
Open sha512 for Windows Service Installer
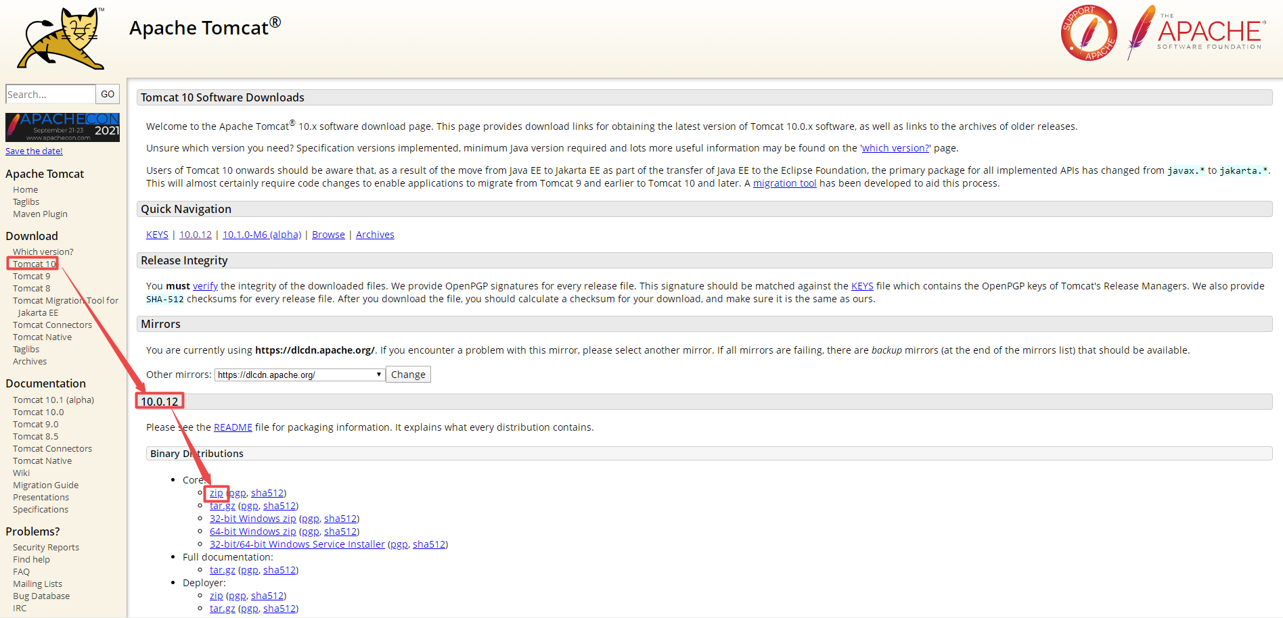pos(429,544)
